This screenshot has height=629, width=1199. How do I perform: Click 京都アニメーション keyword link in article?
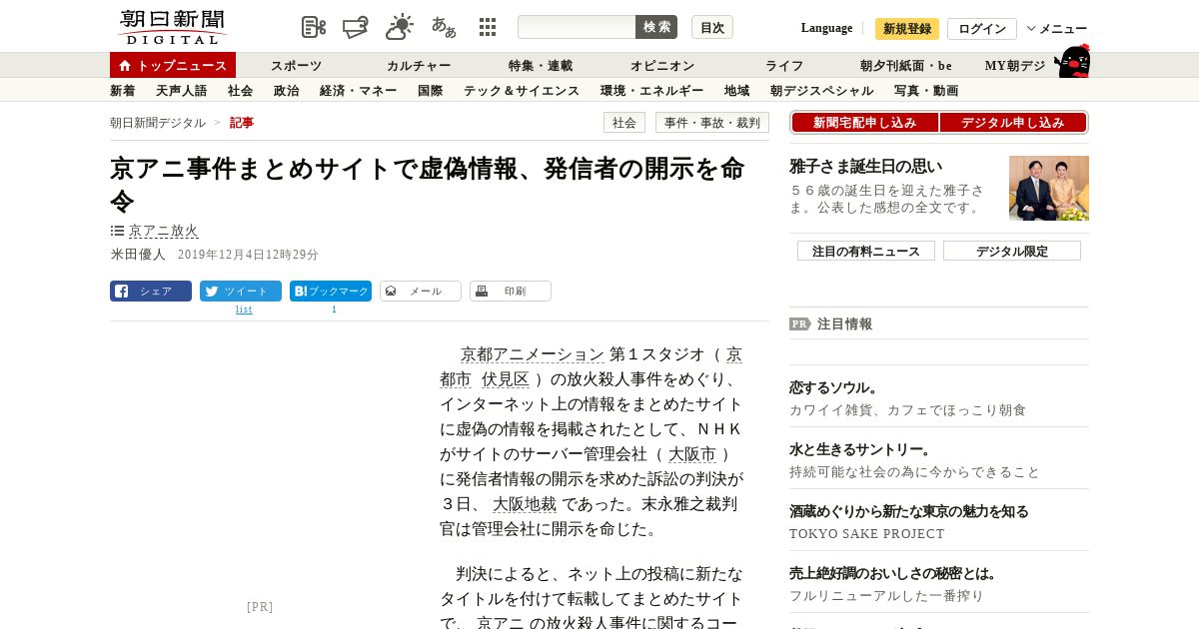tap(532, 354)
